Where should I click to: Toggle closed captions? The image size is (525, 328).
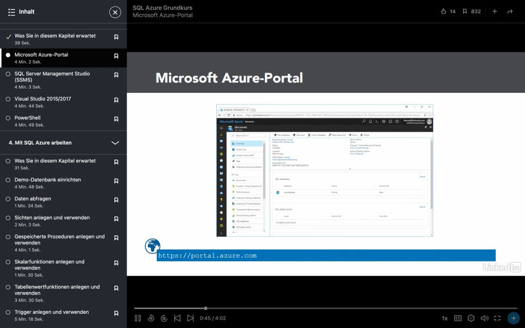pos(458,318)
